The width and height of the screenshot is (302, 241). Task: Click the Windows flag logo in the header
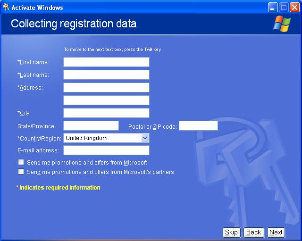tap(282, 24)
